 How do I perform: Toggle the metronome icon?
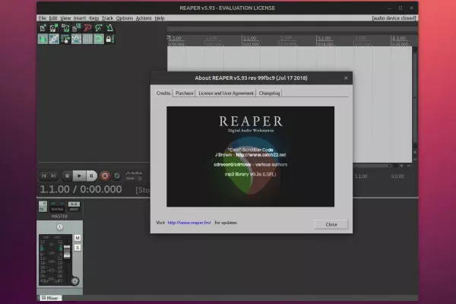point(109,28)
